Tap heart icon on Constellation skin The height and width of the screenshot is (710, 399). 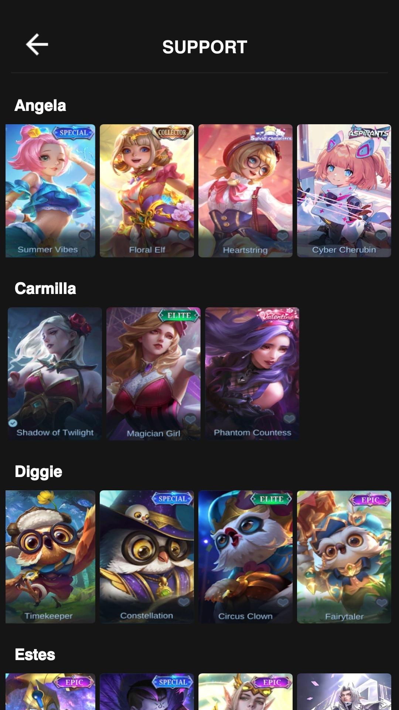(184, 602)
